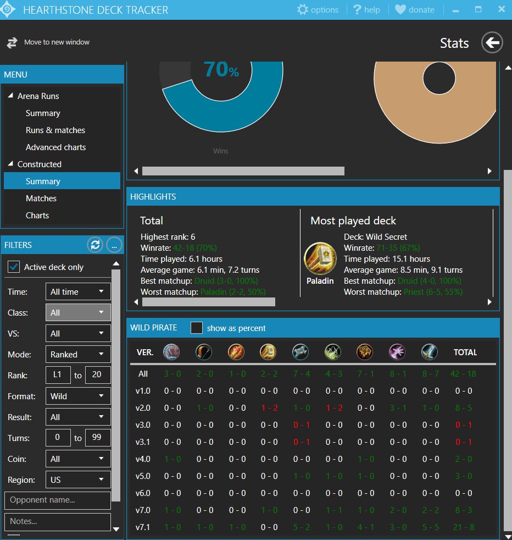Viewport: 512px width, 540px height.
Task: Click filters panel scroll up arrow
Action: click(116, 263)
